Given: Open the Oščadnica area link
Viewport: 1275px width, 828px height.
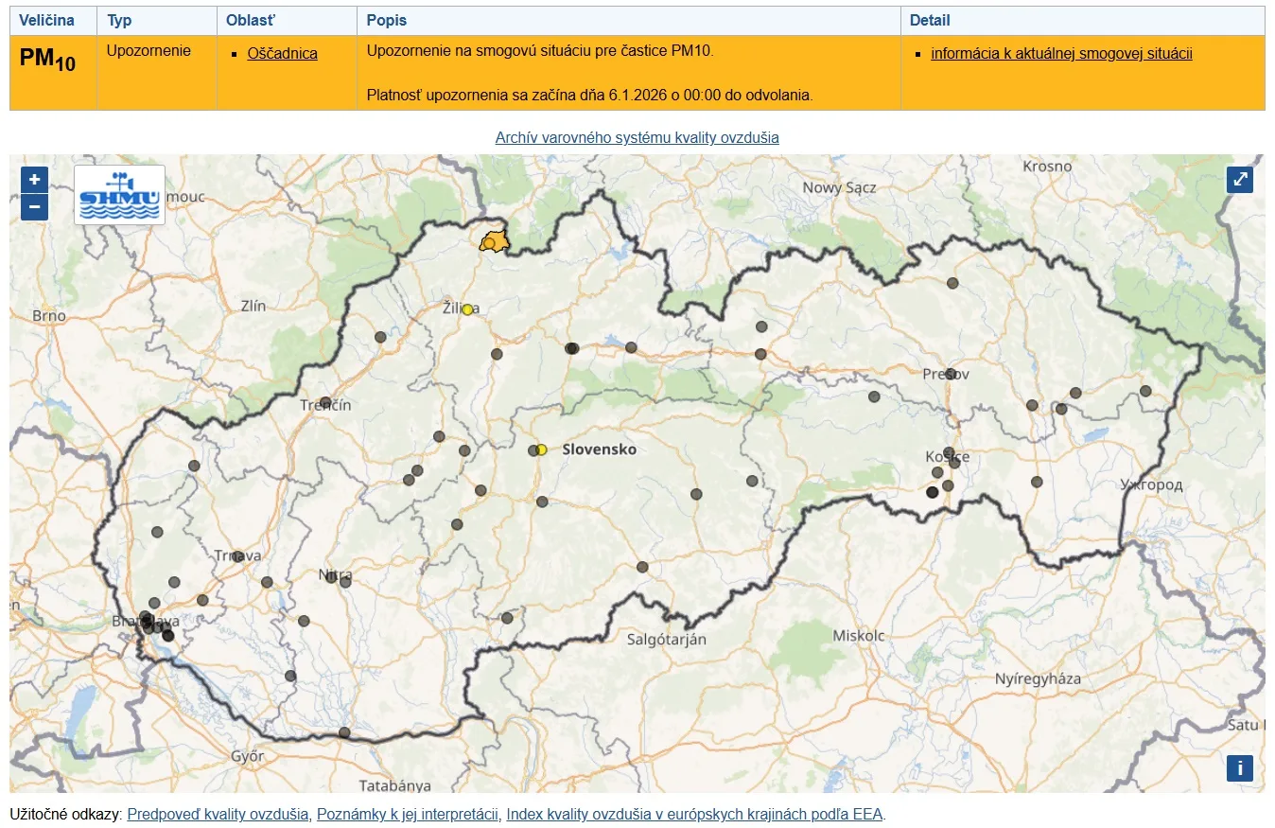Looking at the screenshot, I should (282, 54).
